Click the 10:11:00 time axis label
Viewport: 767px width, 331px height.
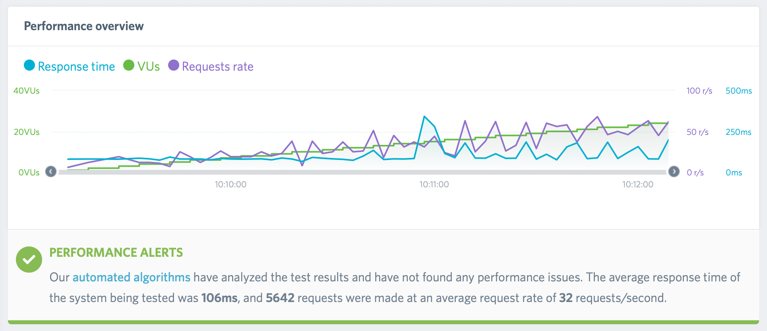click(x=434, y=184)
